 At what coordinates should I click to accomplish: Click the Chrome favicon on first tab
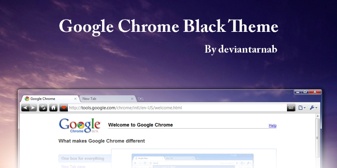coord(27,99)
